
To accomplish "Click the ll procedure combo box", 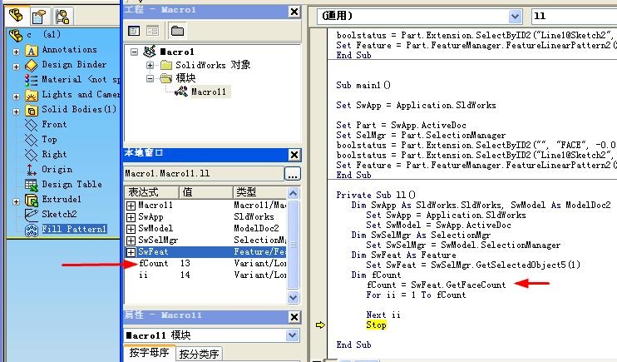I will tap(575, 16).
